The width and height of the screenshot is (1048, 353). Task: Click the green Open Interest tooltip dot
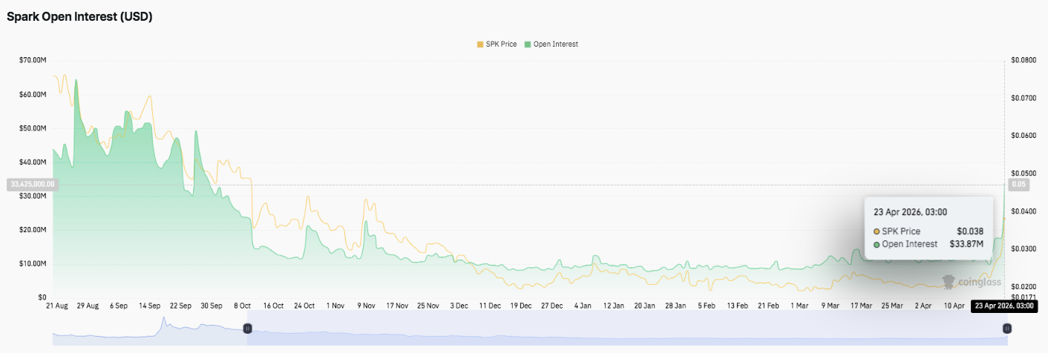coord(877,244)
